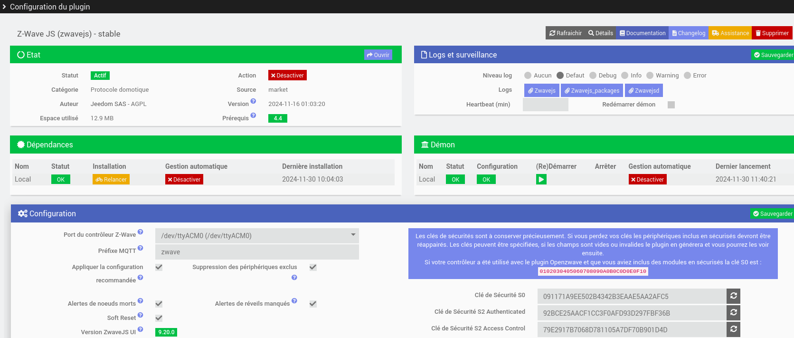The height and width of the screenshot is (338, 794).
Task: View the Changelog
Action: pyautogui.click(x=689, y=33)
